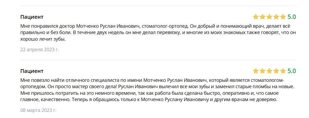The width and height of the screenshot is (309, 118).
Task: Click fourth star in the March 08 review
Action: tap(276, 71)
